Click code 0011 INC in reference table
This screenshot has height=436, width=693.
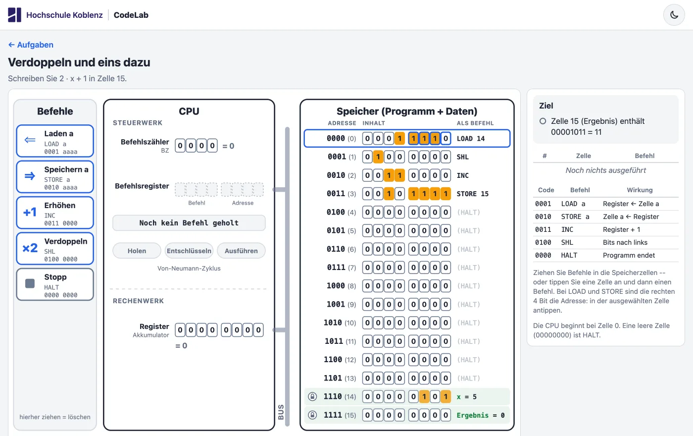coord(606,229)
